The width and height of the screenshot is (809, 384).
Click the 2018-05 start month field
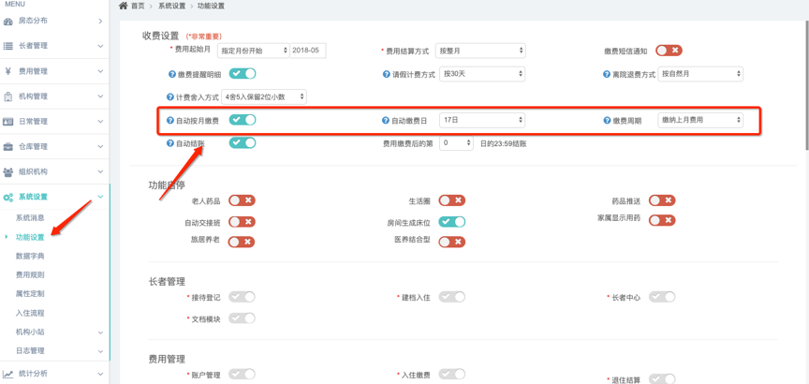coord(307,51)
